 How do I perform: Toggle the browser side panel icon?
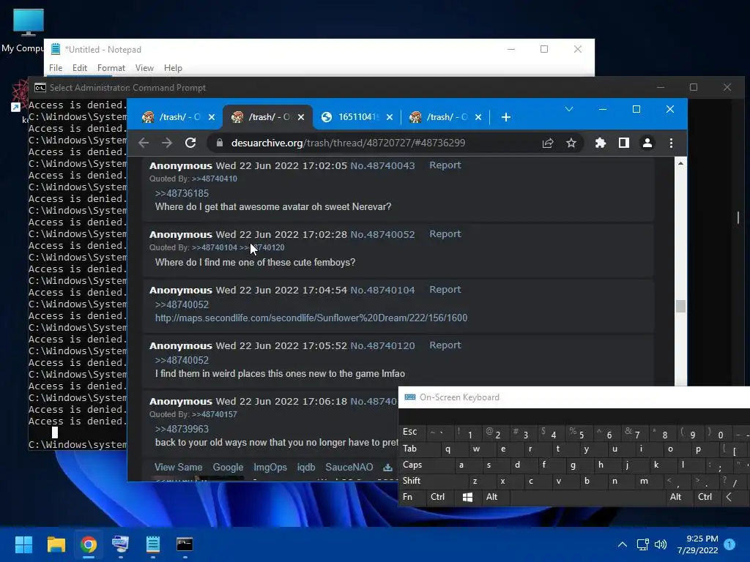tap(624, 143)
